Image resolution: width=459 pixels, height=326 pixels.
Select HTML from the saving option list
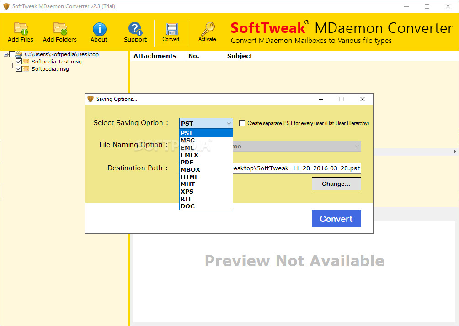click(x=206, y=177)
